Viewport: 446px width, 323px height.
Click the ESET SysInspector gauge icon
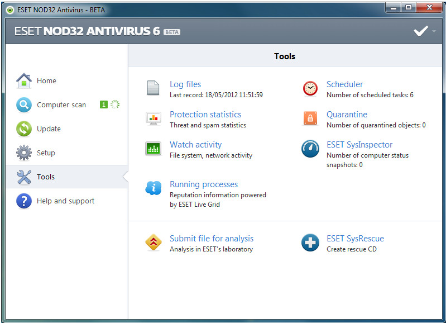(310, 149)
